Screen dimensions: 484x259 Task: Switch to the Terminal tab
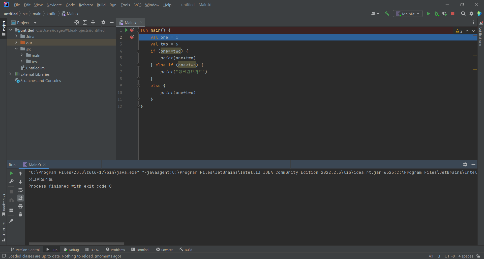140,249
